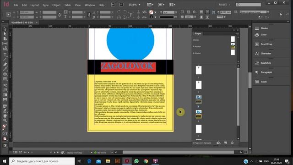
Task: Toggle the screen mode button in toolbox
Action: [x=5, y=145]
